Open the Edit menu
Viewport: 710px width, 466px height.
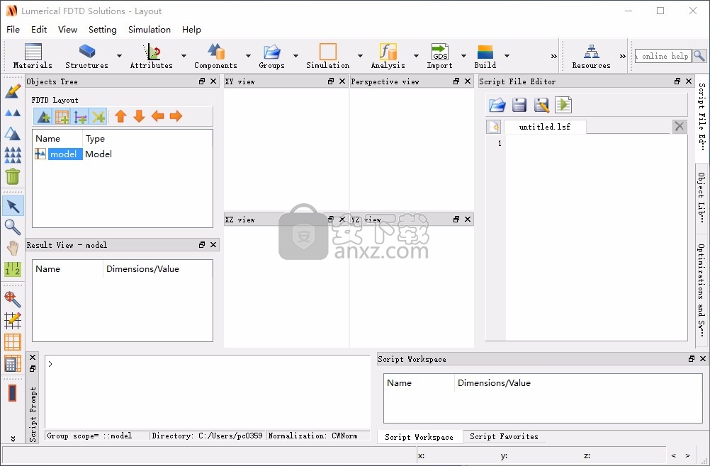coord(39,30)
